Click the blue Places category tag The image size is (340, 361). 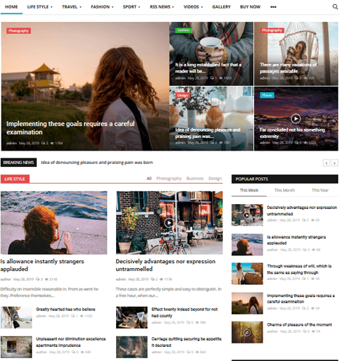(267, 95)
